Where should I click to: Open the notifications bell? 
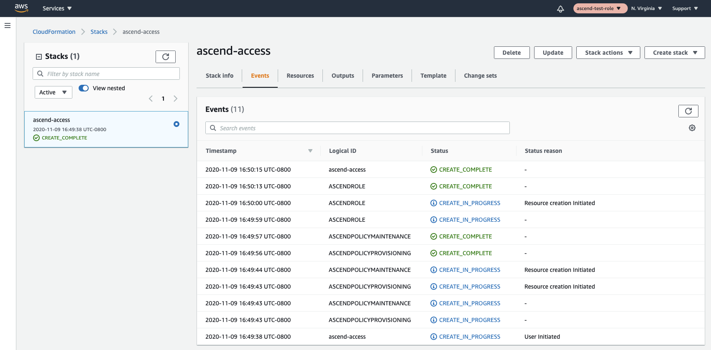point(560,9)
